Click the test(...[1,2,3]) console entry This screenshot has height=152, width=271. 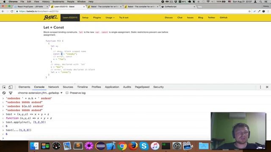(x=19, y=130)
